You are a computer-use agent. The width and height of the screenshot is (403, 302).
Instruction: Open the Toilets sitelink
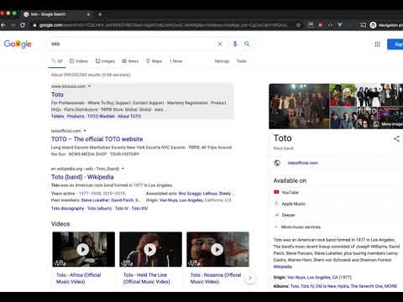point(57,117)
